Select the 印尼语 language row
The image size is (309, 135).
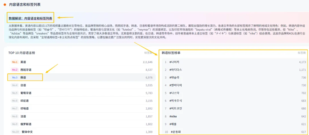[82, 101]
